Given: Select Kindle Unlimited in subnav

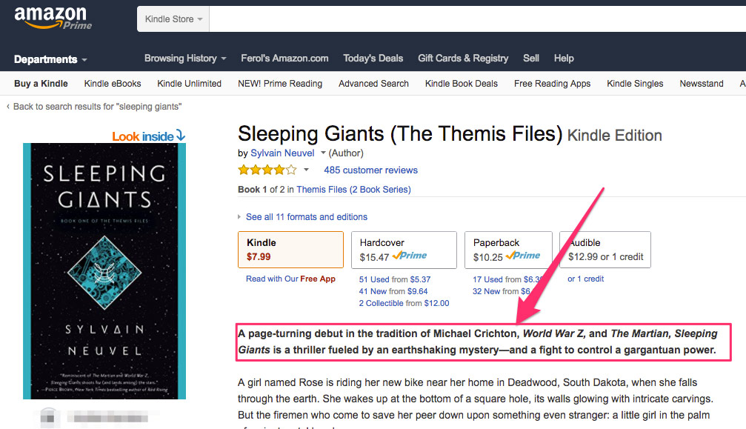Looking at the screenshot, I should click(190, 84).
